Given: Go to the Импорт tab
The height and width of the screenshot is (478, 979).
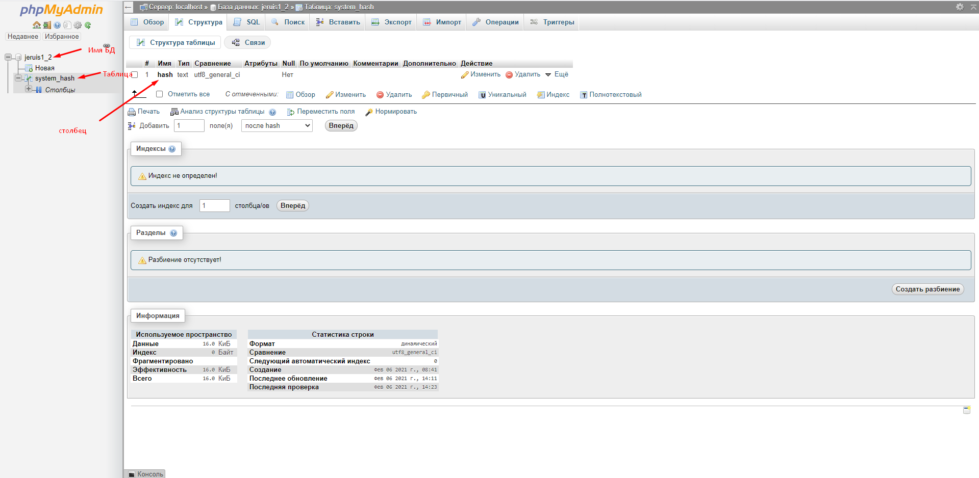Looking at the screenshot, I should pyautogui.click(x=442, y=22).
